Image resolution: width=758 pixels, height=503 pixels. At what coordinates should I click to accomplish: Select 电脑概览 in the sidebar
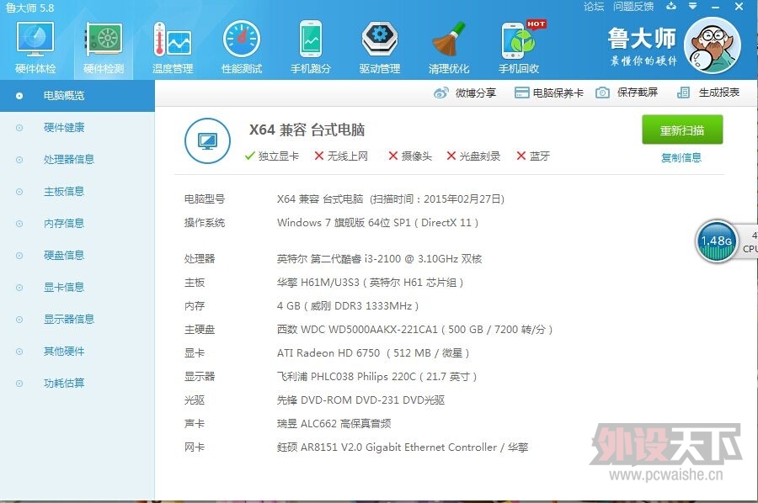[77, 96]
